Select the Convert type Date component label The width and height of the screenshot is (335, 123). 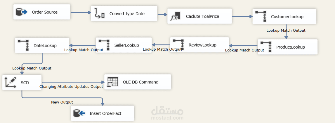[127, 14]
